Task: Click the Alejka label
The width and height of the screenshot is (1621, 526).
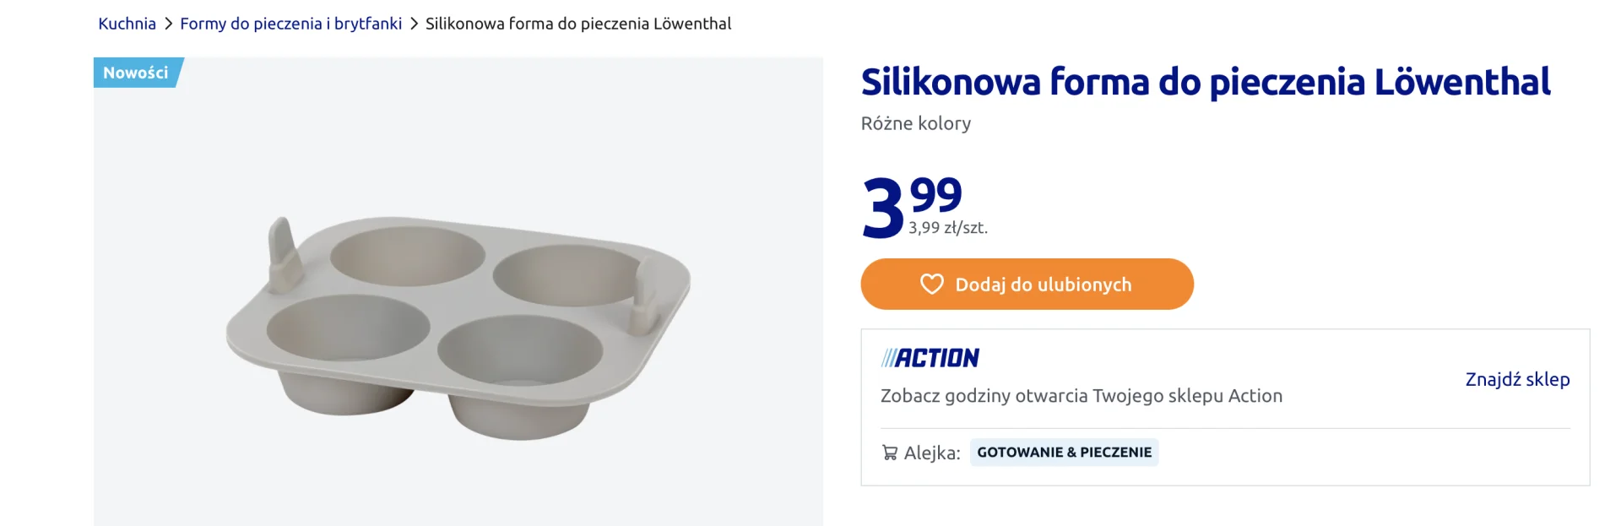Action: click(x=932, y=453)
